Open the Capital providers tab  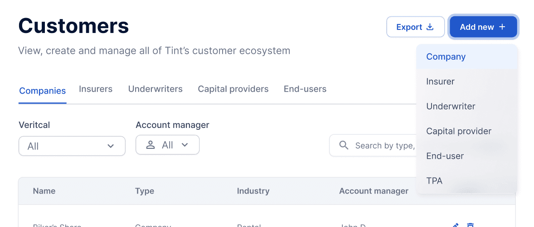[x=233, y=89]
